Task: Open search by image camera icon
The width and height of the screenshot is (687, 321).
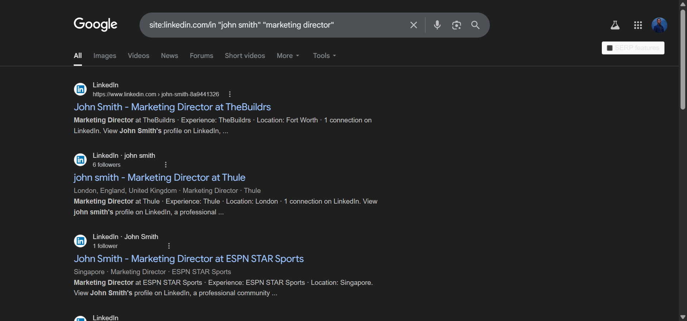Action: [x=457, y=25]
